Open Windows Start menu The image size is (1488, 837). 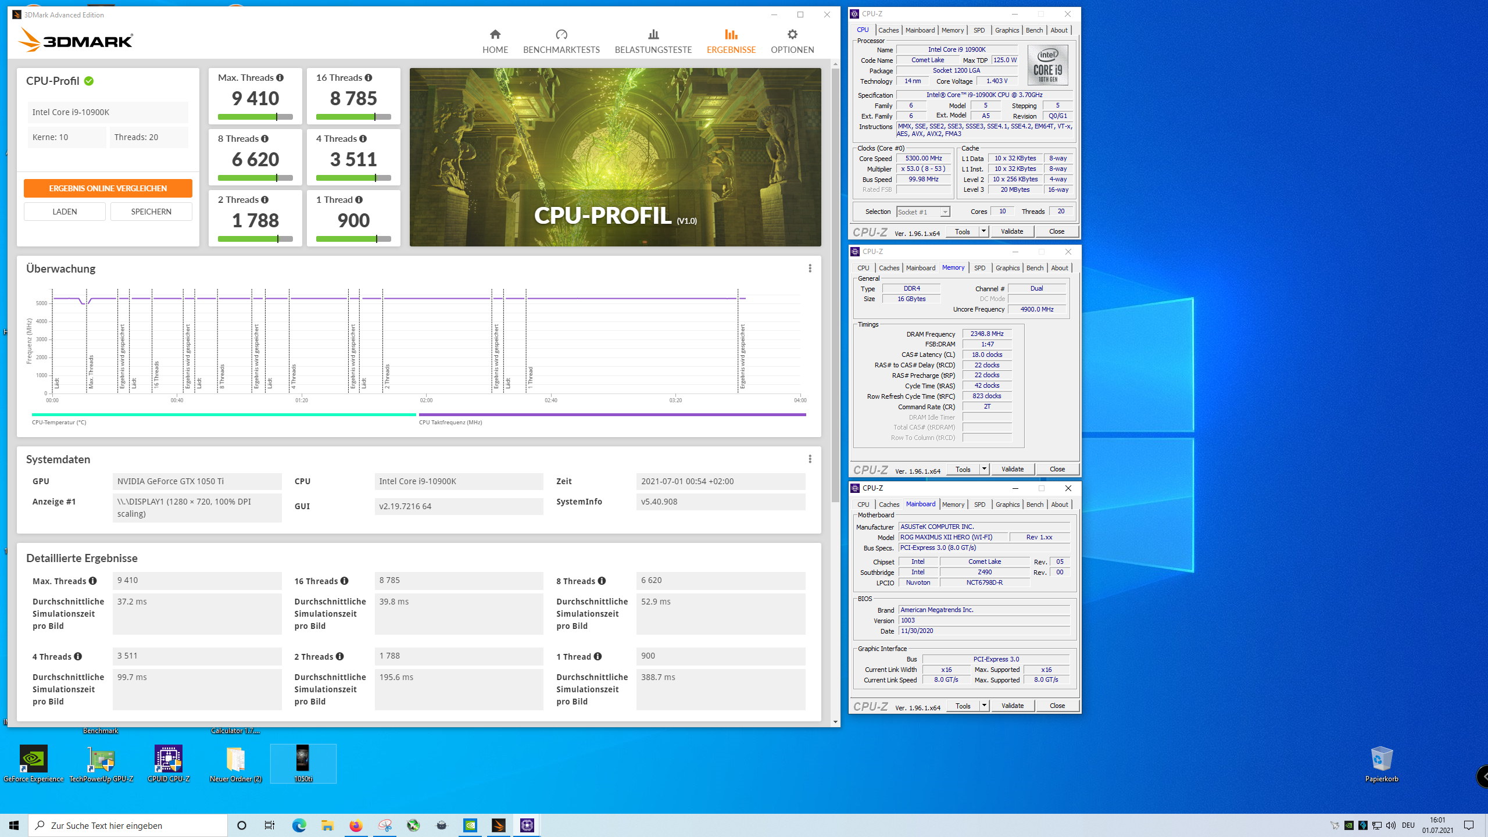coord(14,825)
